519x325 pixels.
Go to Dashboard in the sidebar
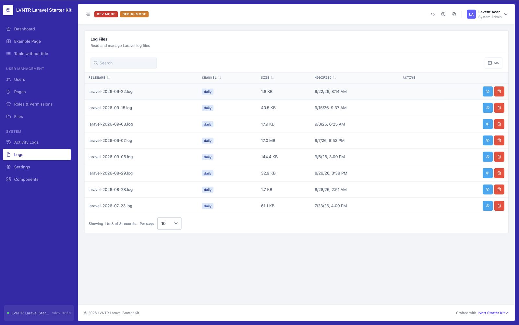(x=37, y=29)
